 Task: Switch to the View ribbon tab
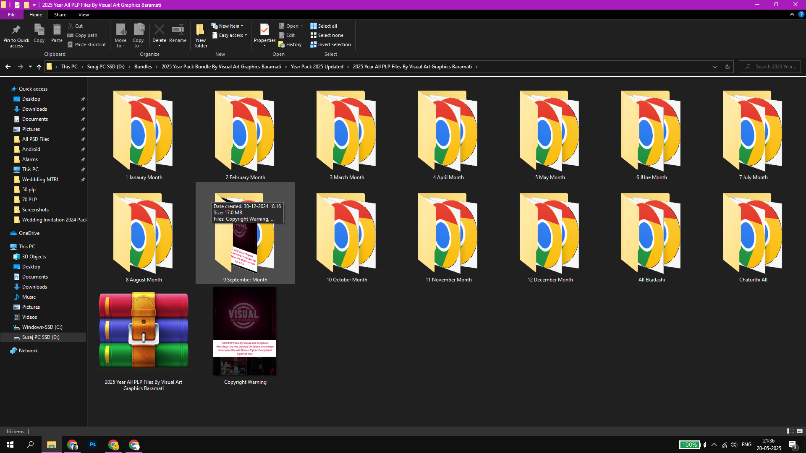[x=84, y=15]
